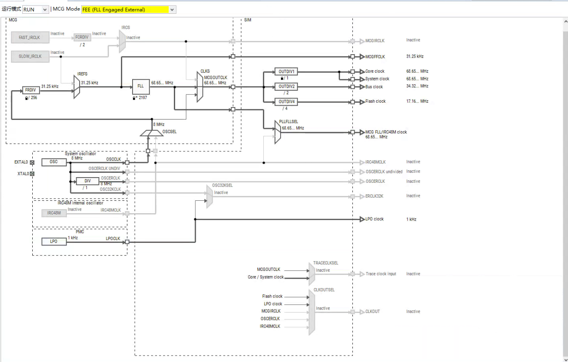Select the IREFS multiplexer symbol
The image size is (568, 362).
tap(77, 87)
